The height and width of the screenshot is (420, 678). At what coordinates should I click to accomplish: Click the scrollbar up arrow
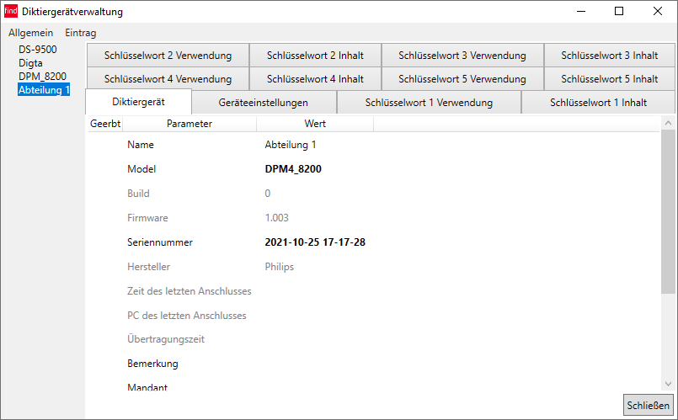[x=668, y=123]
